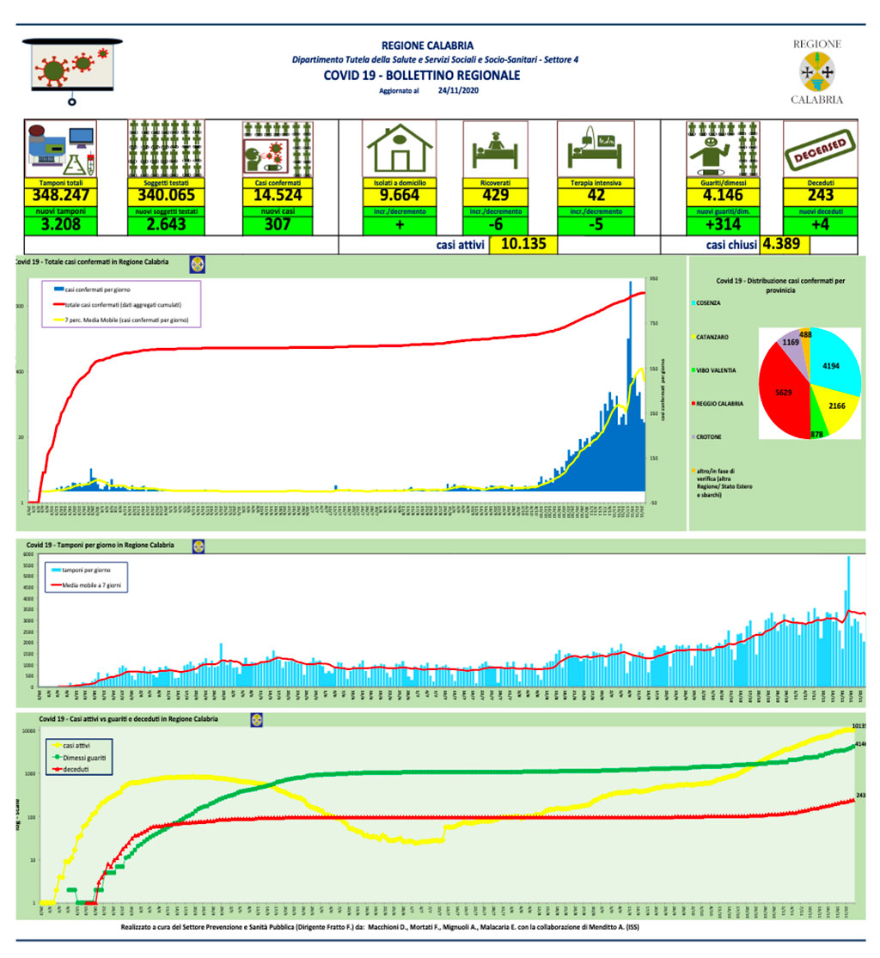880x958 pixels.
Task: Click the virus presentation board icon
Action: click(72, 70)
